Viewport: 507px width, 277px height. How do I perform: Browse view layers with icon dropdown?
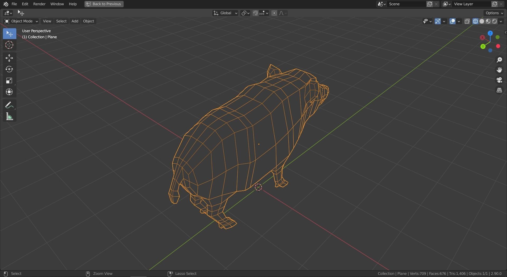tap(447, 4)
